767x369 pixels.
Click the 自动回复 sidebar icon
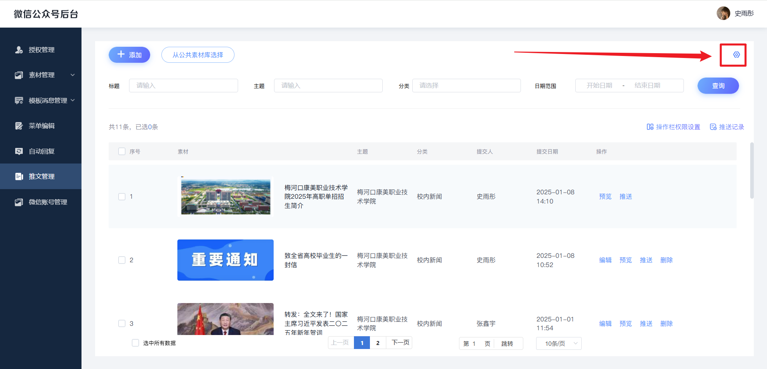point(19,151)
